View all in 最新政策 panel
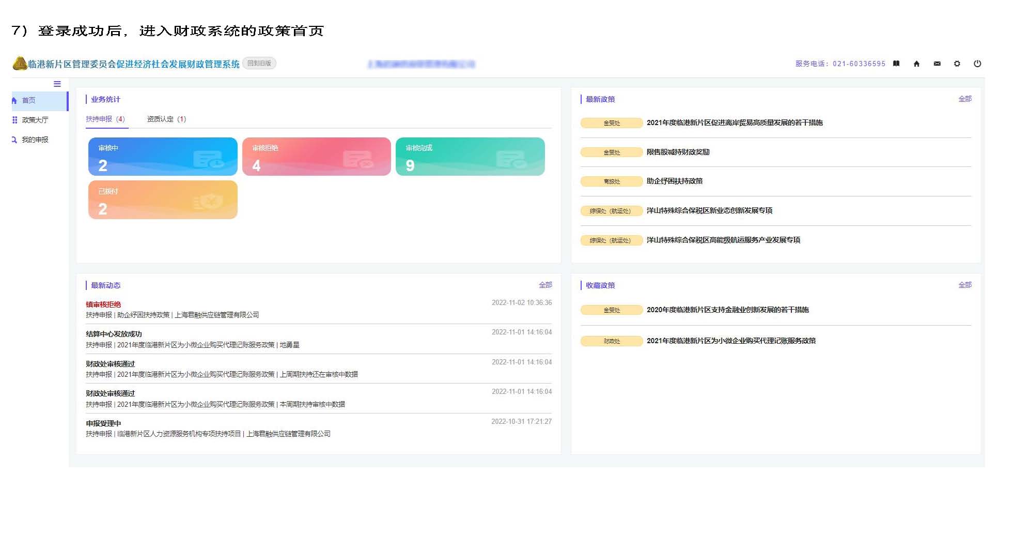This screenshot has height=535, width=1013. pyautogui.click(x=964, y=99)
